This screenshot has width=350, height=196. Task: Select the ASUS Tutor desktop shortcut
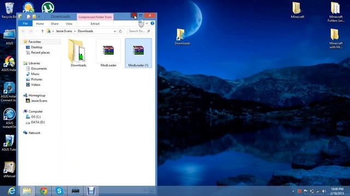9,143
